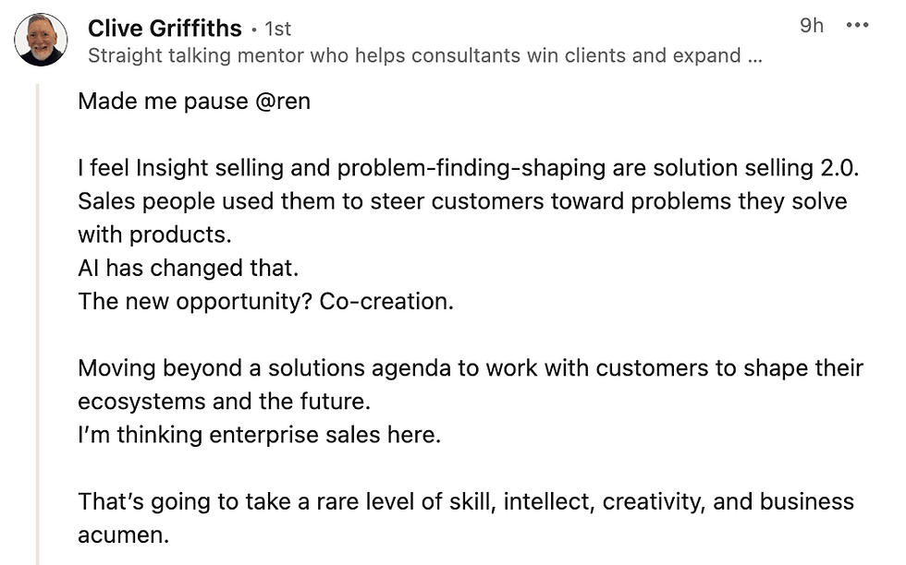Image resolution: width=906 pixels, height=565 pixels.
Task: Click Clive Griffiths' profile photo
Action: (41, 40)
